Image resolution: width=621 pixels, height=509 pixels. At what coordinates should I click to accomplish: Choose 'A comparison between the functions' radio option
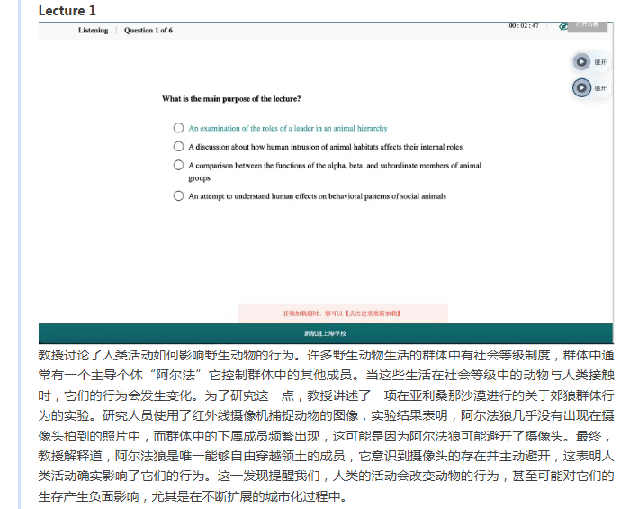[x=179, y=166]
